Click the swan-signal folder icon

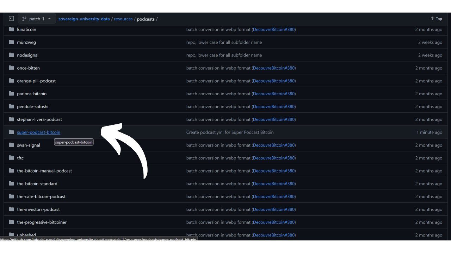coord(11,145)
